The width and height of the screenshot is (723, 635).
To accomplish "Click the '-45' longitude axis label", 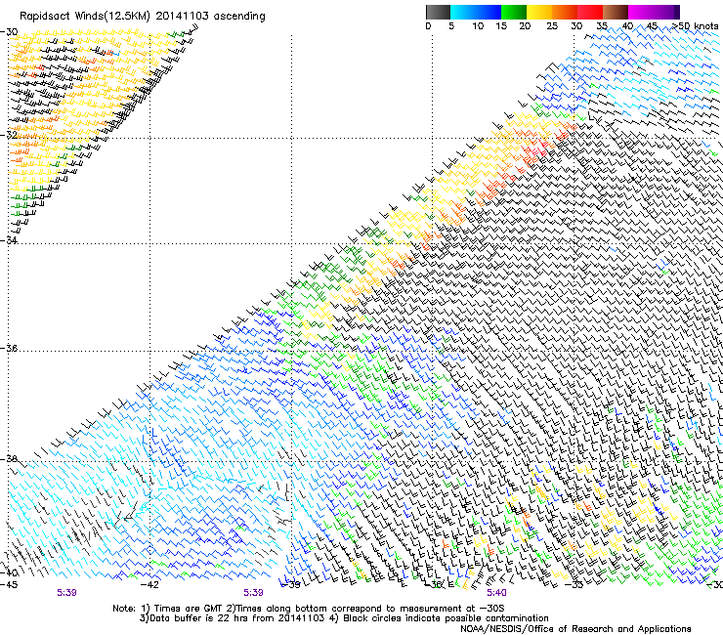I will pyautogui.click(x=9, y=585).
